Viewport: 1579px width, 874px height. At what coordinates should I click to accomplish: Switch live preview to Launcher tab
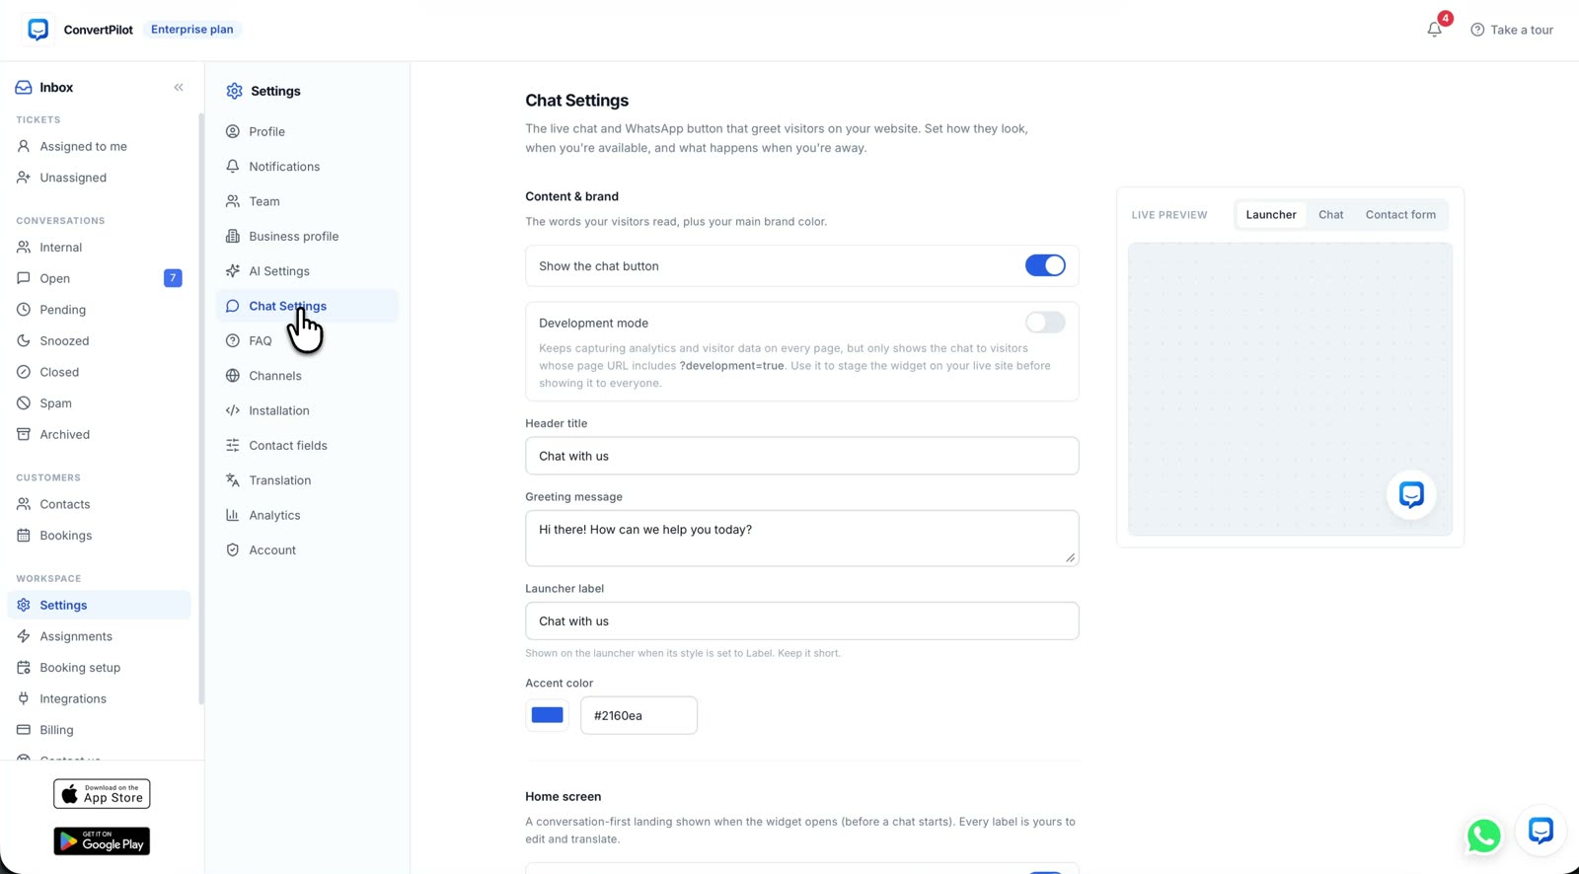(1271, 215)
